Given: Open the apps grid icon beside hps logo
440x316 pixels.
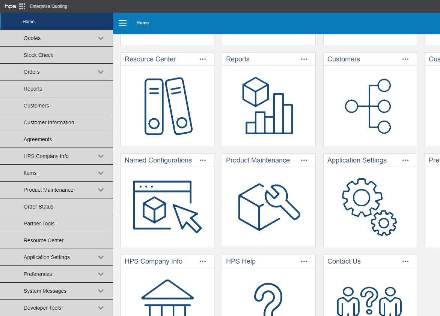Looking at the screenshot, I should (22, 6).
